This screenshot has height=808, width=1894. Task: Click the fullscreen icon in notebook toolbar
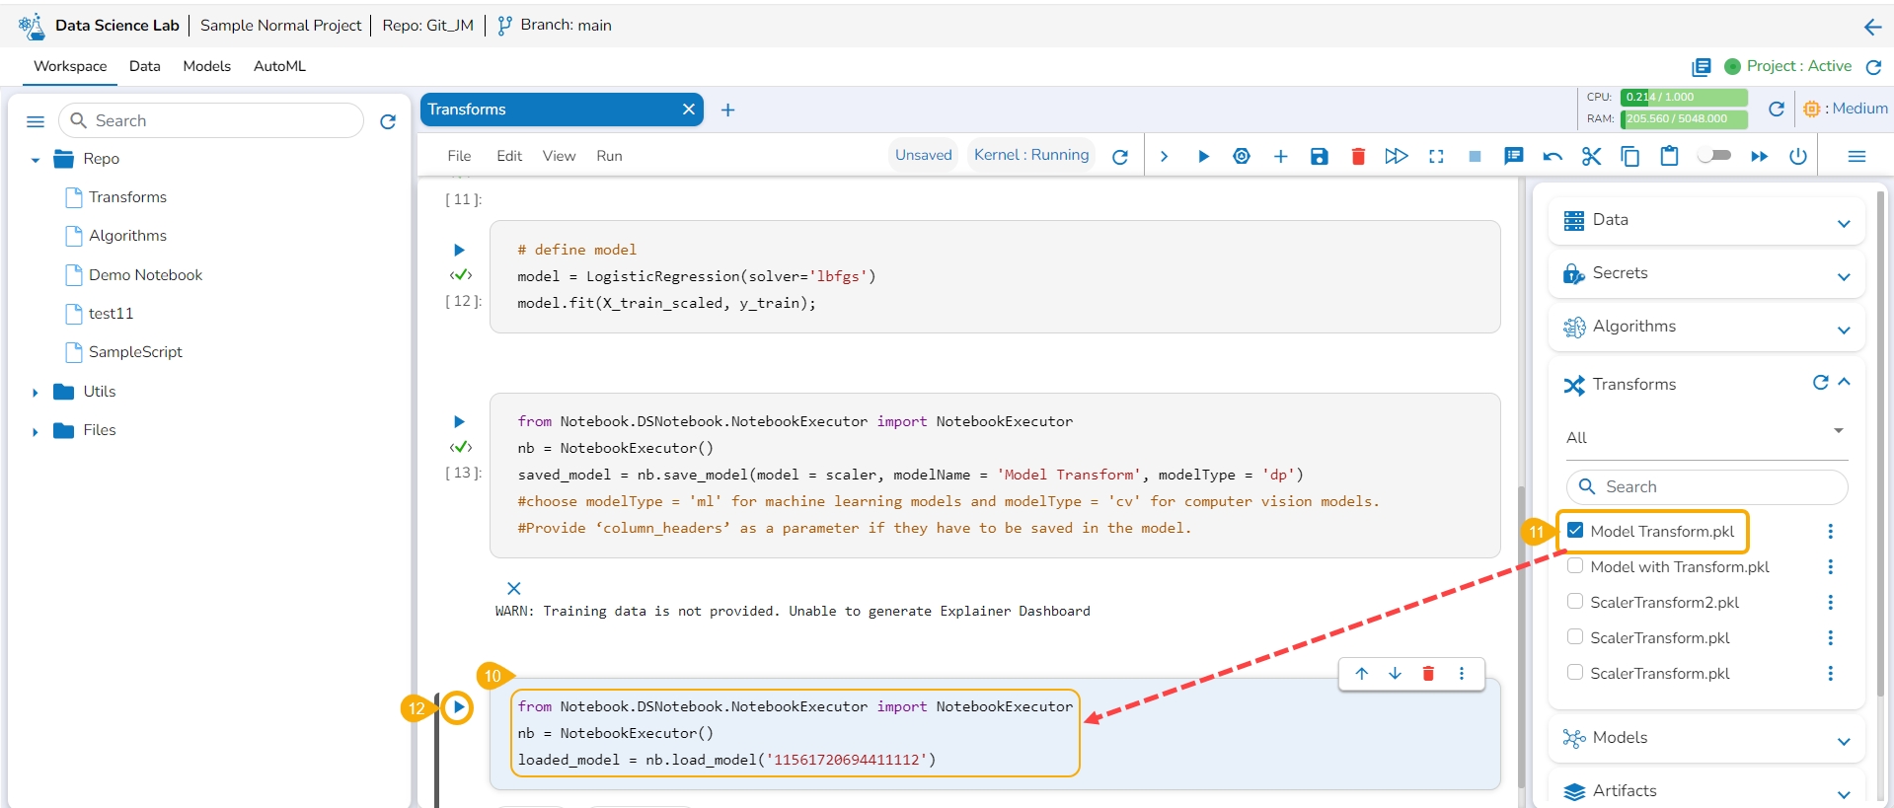1436,157
